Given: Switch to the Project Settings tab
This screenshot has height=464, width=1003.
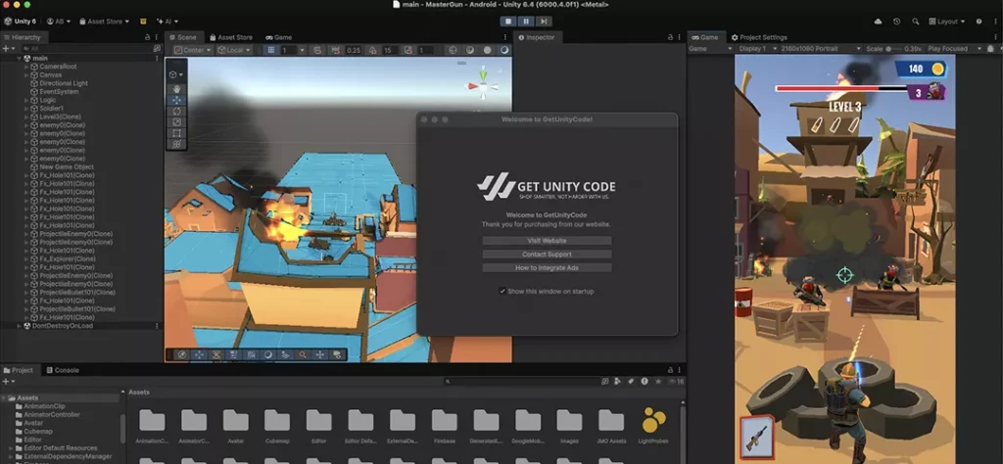Looking at the screenshot, I should [x=759, y=37].
